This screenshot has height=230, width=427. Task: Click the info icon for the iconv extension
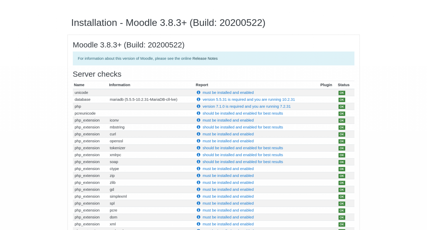(x=198, y=120)
